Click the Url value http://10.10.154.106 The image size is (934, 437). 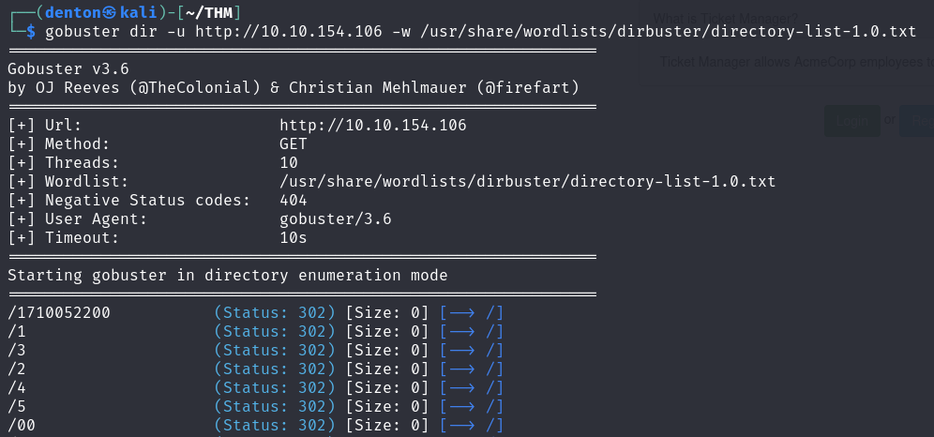click(x=372, y=125)
